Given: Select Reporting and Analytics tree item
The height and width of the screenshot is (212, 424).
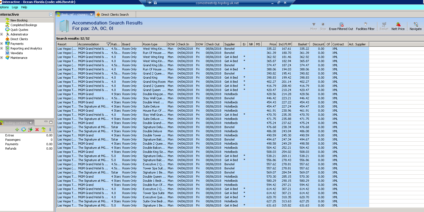Looking at the screenshot, I should pos(26,48).
